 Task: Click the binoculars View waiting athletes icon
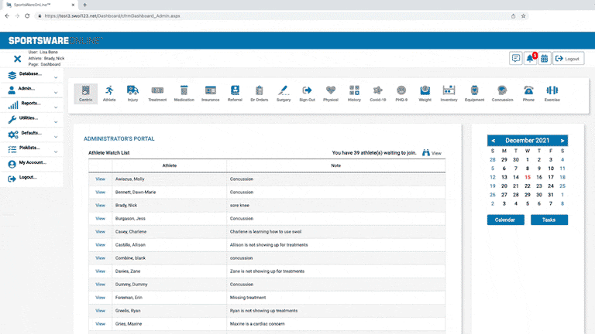click(426, 152)
